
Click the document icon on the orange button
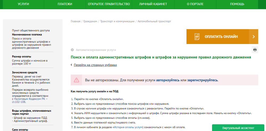197,37
